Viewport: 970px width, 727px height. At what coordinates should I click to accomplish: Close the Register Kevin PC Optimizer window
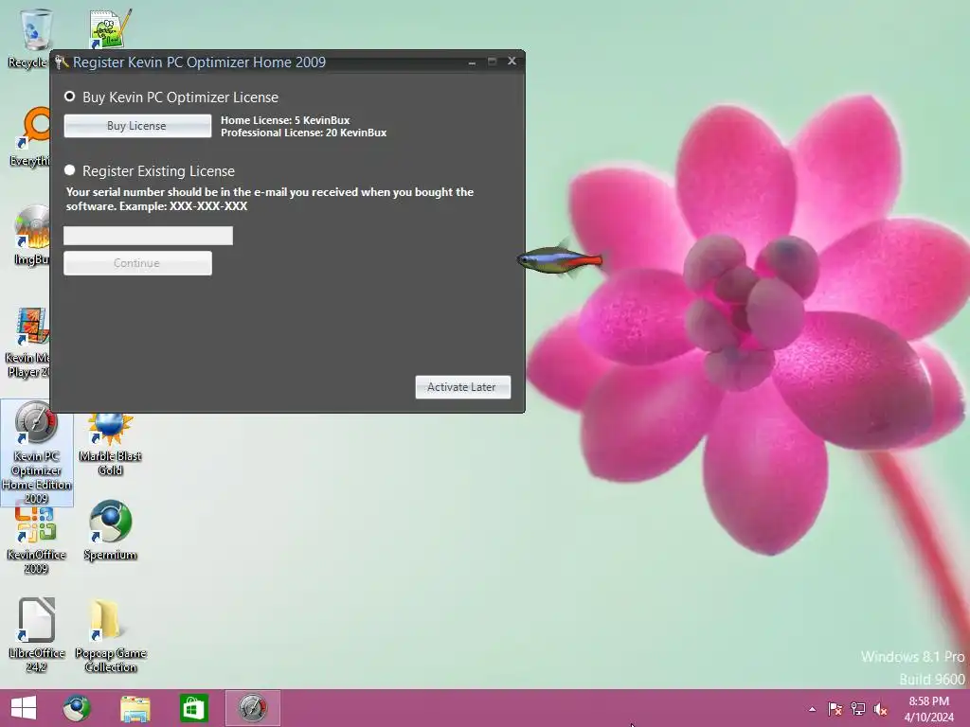tap(512, 61)
